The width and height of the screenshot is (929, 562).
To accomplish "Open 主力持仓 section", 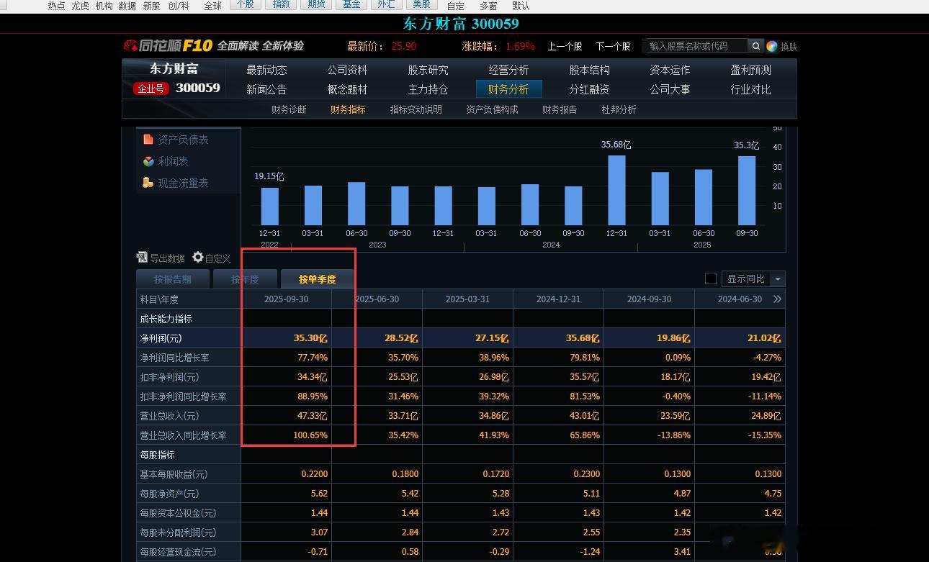I will (x=428, y=89).
